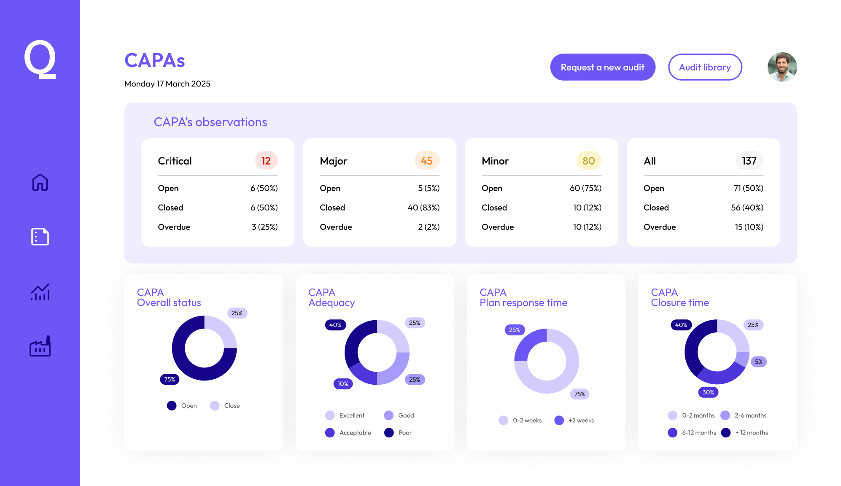Screen dimensions: 841x486
Task: Open the documents sidebar icon
Action: (x=40, y=237)
